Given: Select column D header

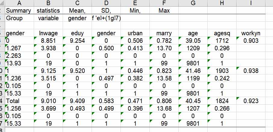Looking at the screenshot, I should pyautogui.click(x=106, y=3).
